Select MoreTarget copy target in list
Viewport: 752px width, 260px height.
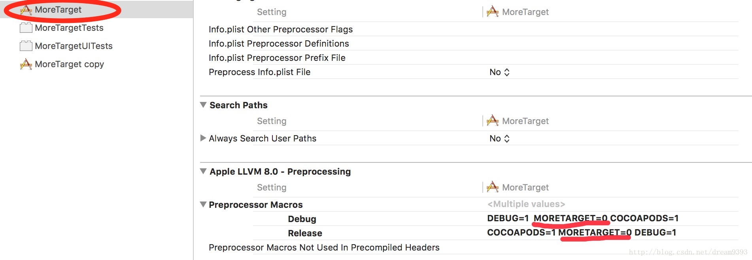click(x=69, y=64)
